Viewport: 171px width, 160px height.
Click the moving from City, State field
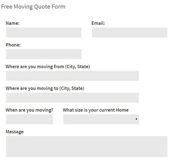pos(72,76)
